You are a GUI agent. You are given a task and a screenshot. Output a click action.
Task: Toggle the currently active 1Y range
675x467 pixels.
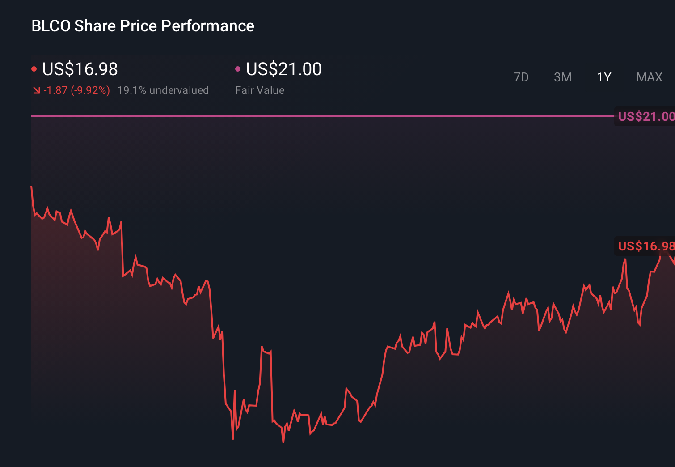tap(604, 77)
